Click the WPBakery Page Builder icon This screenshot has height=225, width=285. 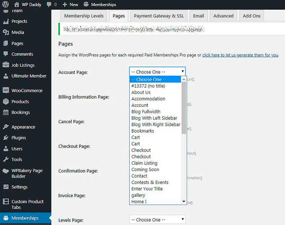[6, 171]
